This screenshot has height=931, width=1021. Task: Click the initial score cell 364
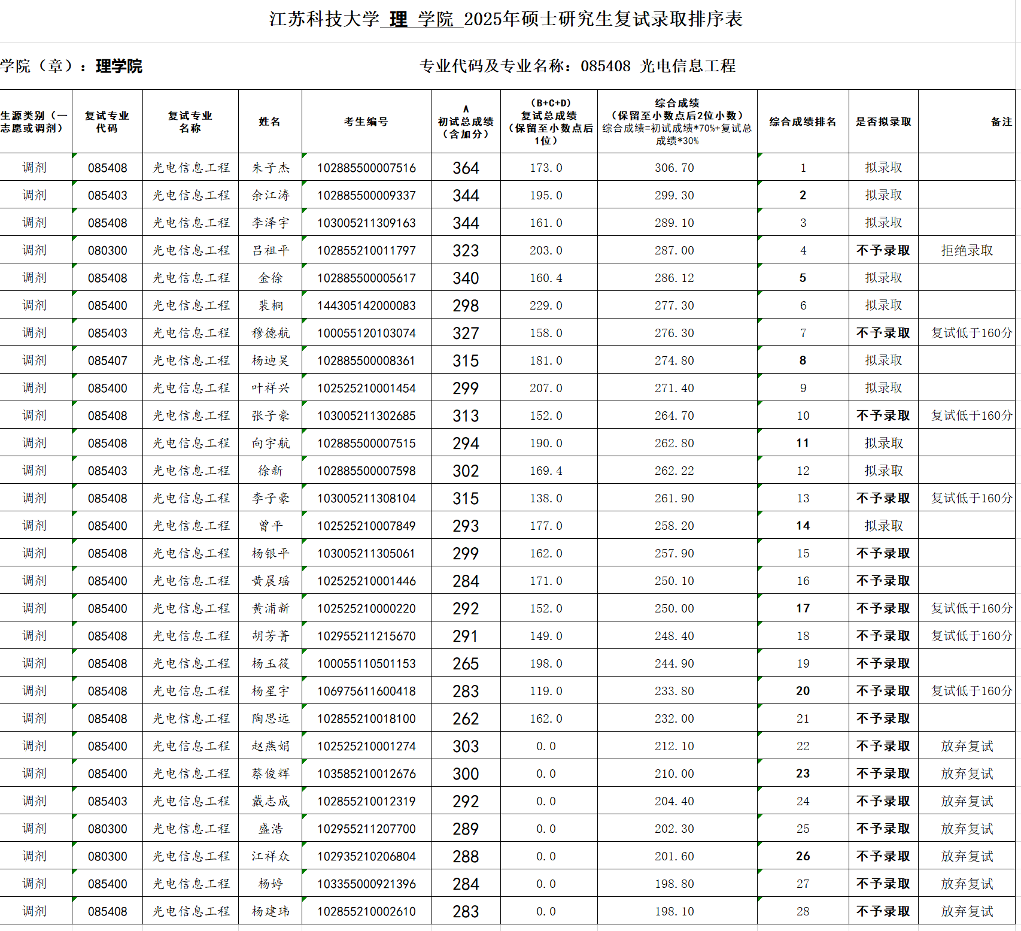click(466, 168)
